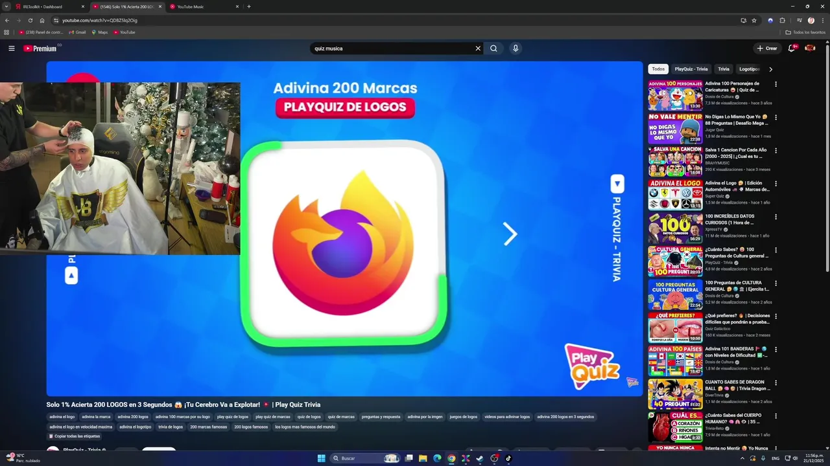Viewport: 830px width, 466px height.
Task: Open the tab search dropdown arrow
Action: click(x=8, y=6)
